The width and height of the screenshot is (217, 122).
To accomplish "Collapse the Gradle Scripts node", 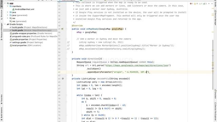I will pyautogui.click(x=5, y=24).
